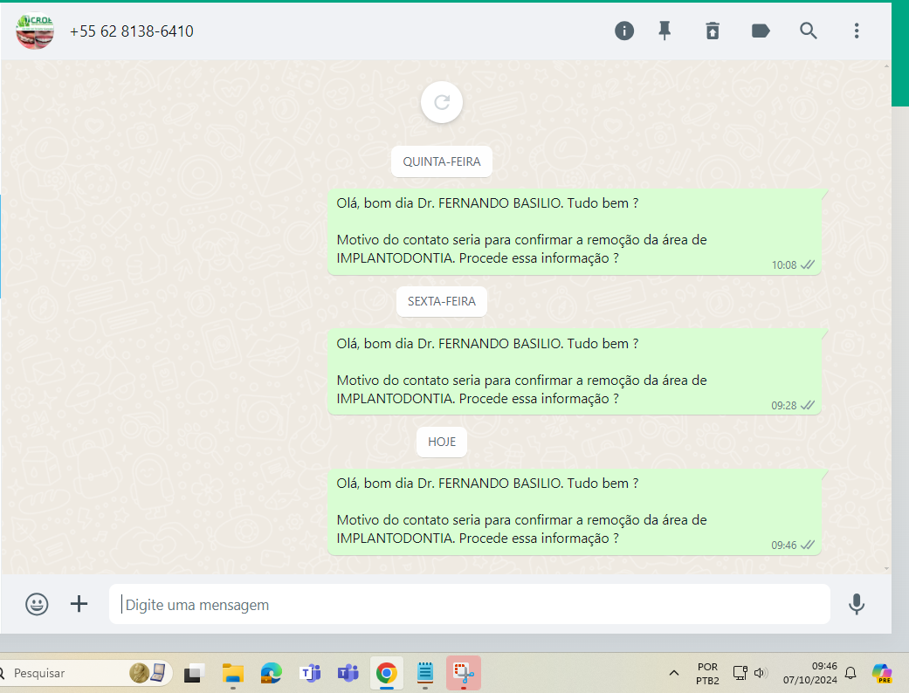The image size is (909, 693).
Task: Start voice recording with microphone icon
Action: point(857,604)
